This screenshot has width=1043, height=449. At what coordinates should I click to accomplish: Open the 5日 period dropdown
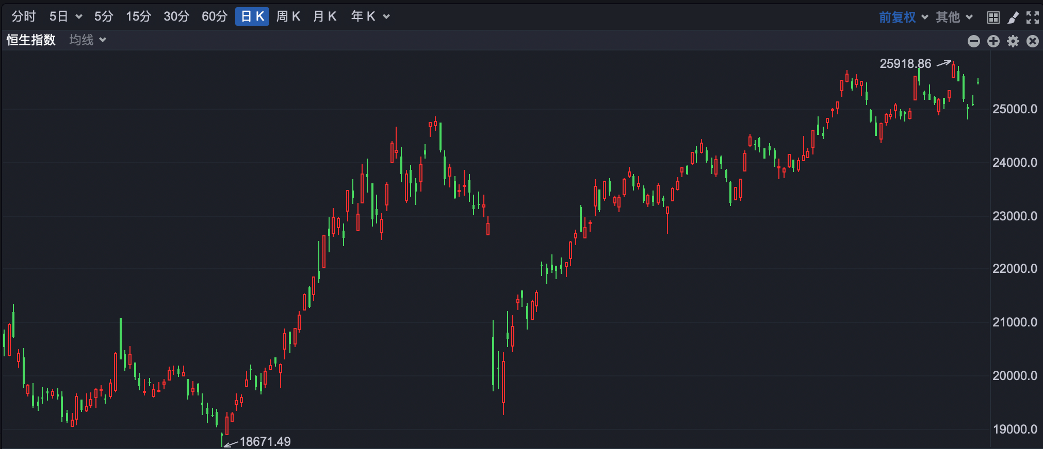coord(66,16)
